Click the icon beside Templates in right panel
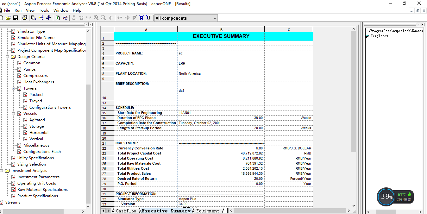The height and width of the screenshot is (214, 427). 367,36
